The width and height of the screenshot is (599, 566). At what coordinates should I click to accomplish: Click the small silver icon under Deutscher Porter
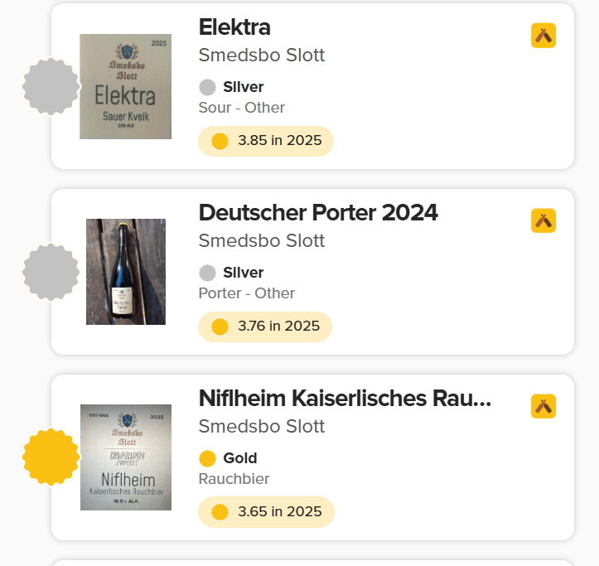tap(207, 273)
